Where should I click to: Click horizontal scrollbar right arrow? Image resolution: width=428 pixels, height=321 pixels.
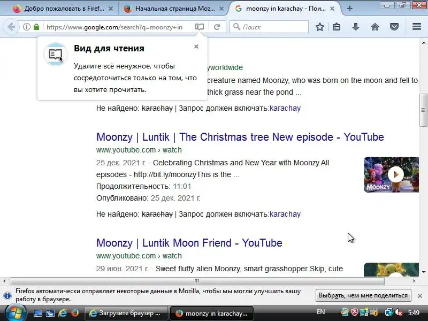[x=414, y=281]
